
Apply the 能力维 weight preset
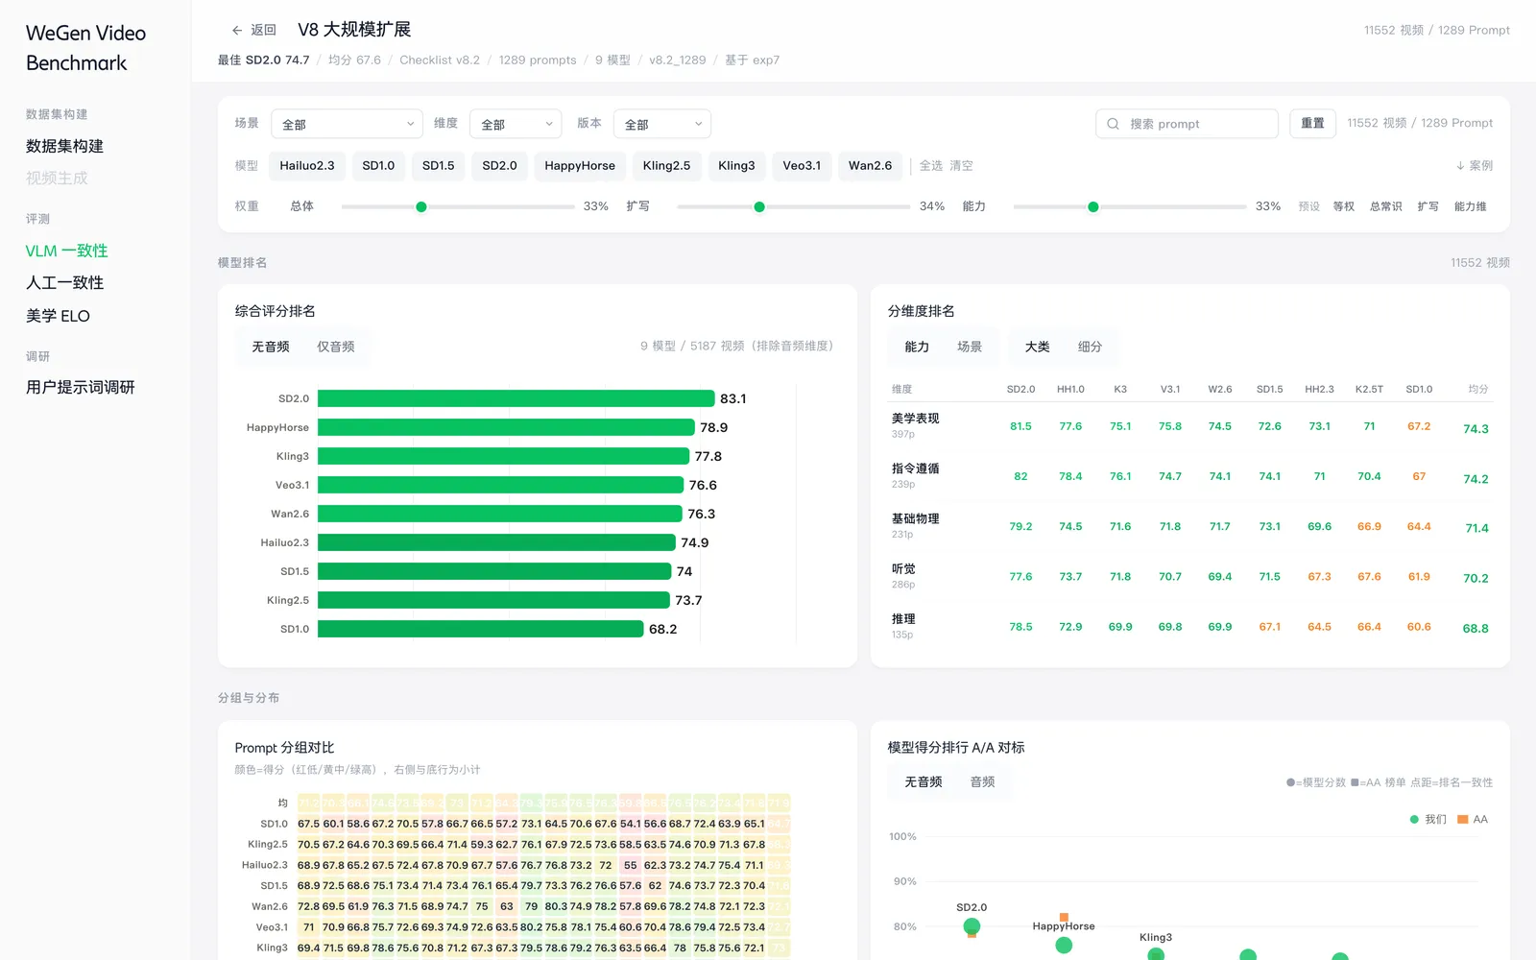point(1470,206)
